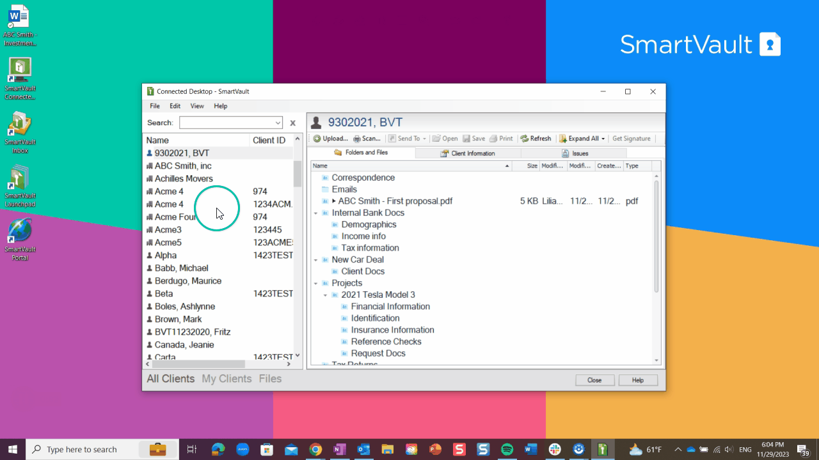Click the Scan toolbar button
Viewport: 819px width, 460px height.
pos(367,139)
